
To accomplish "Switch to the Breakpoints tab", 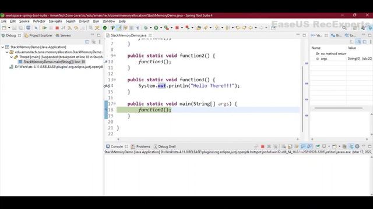I will coord(336,35).
